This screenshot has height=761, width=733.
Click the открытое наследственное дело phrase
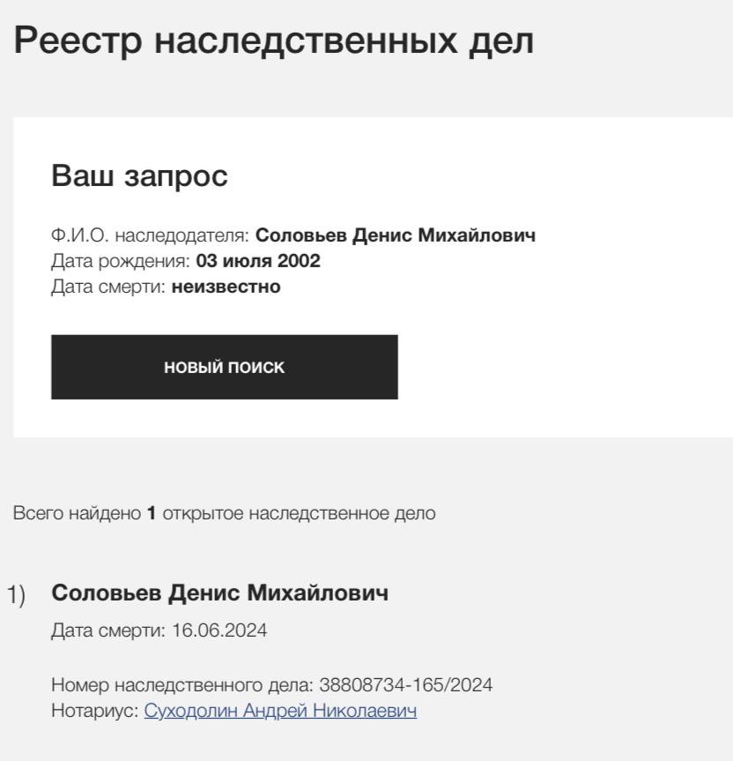point(299,513)
